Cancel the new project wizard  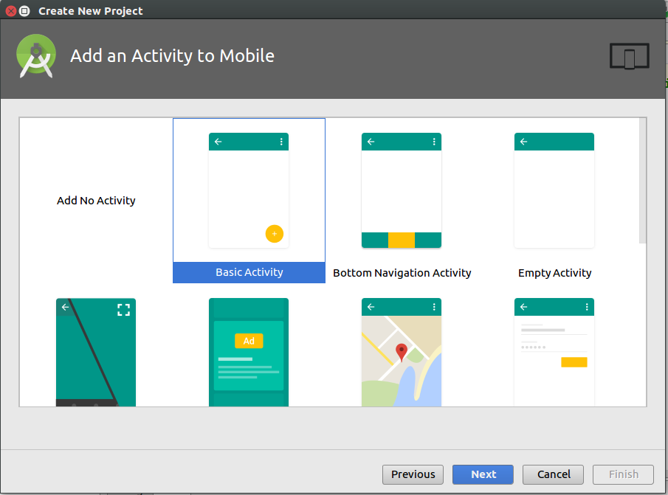[x=553, y=474]
